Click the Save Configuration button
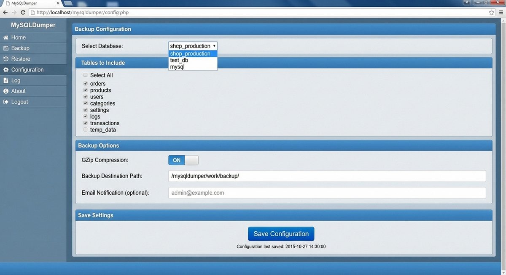Image resolution: width=506 pixels, height=275 pixels. pyautogui.click(x=281, y=234)
